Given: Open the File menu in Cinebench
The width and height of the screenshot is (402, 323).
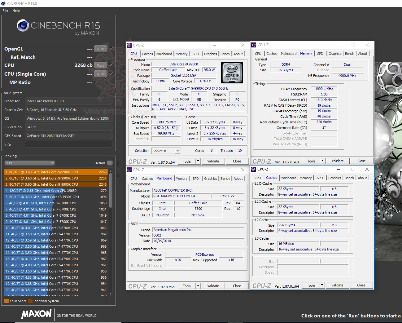Looking at the screenshot, I should [x=5, y=10].
